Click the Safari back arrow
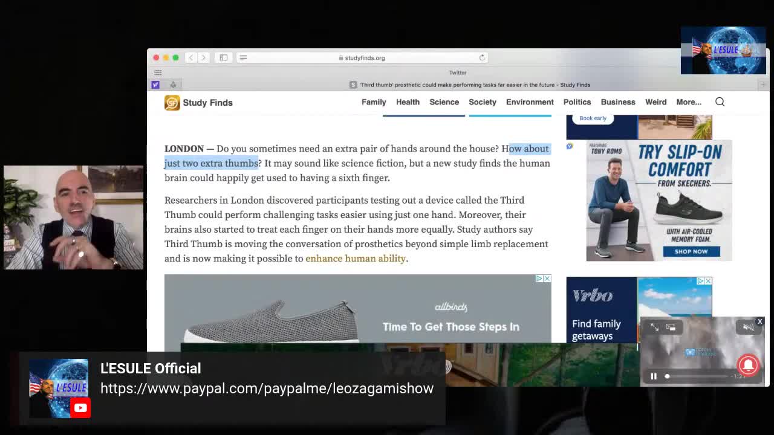 [x=191, y=57]
